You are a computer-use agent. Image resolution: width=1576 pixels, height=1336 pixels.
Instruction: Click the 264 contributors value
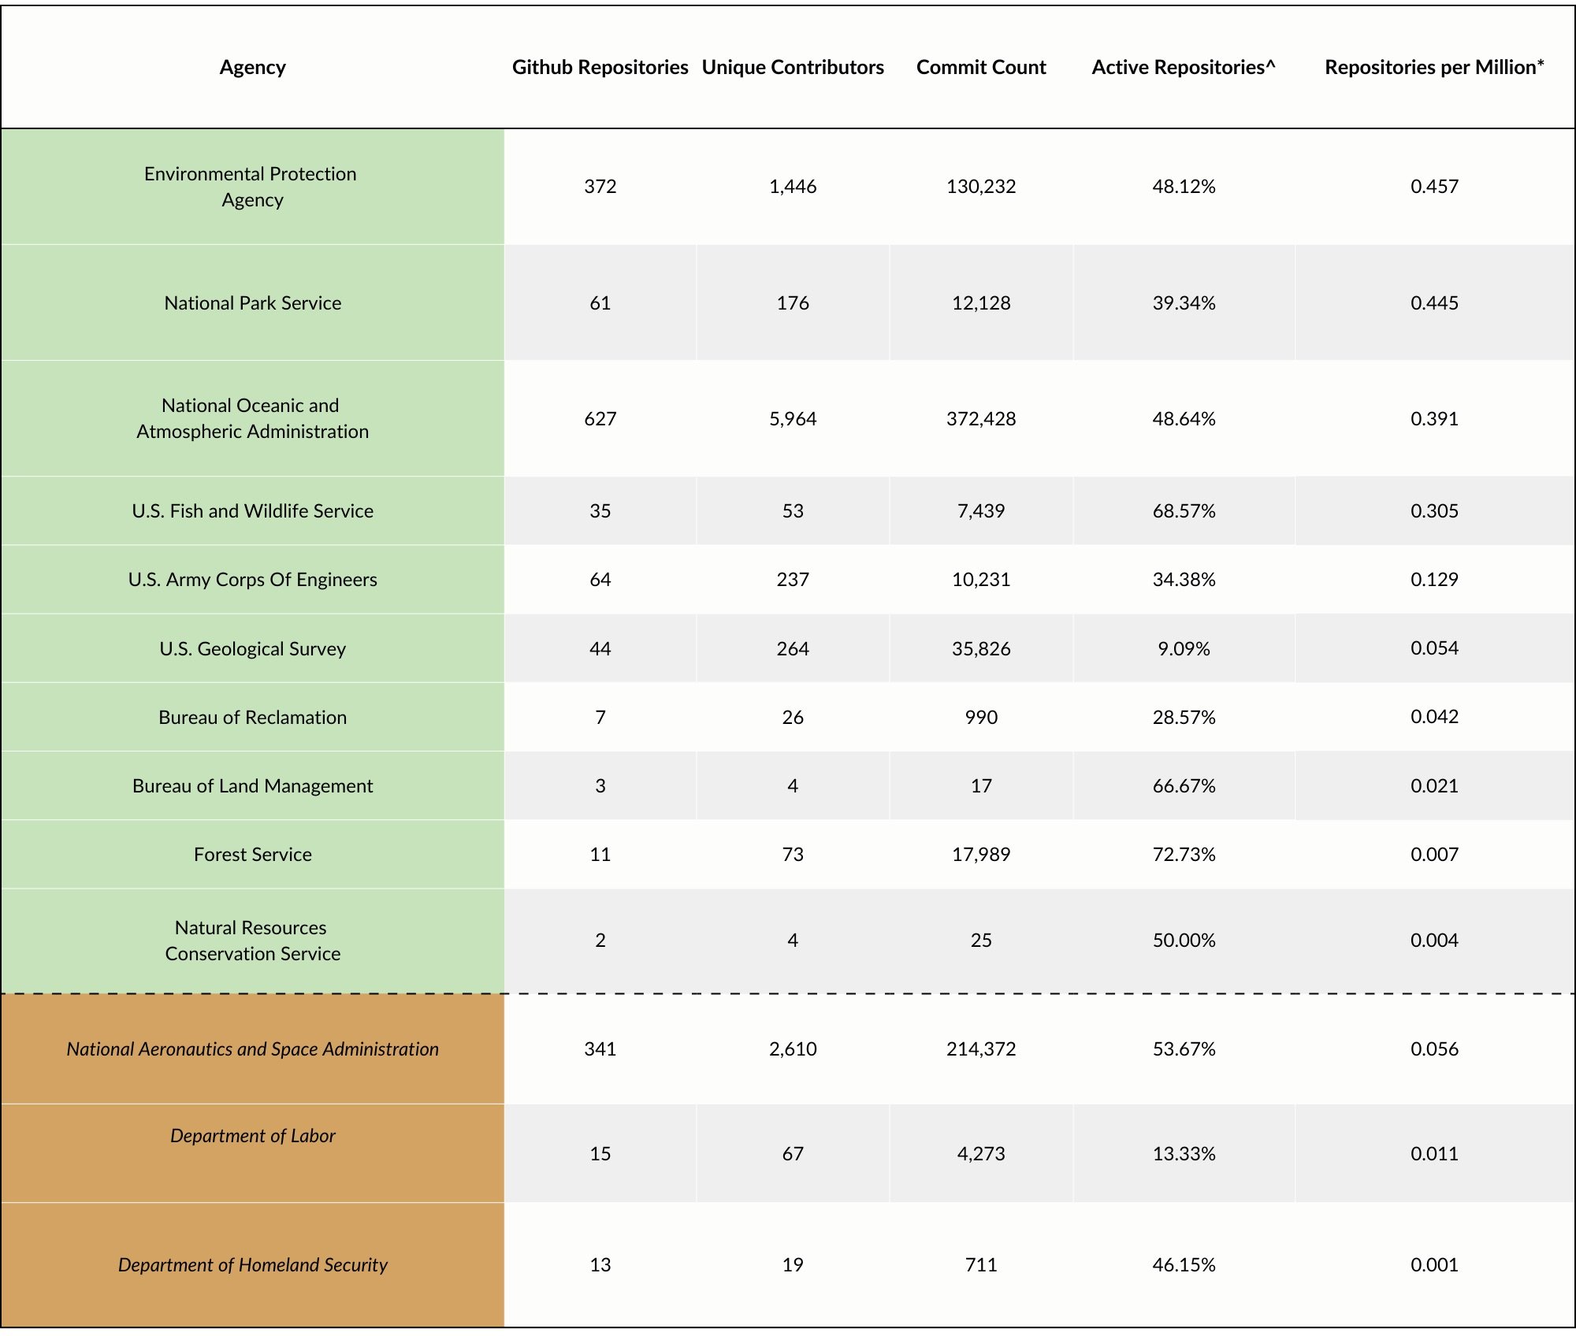793,648
